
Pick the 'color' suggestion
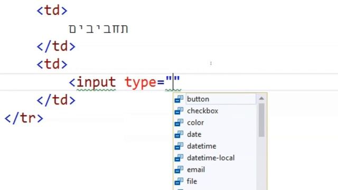tap(195, 122)
